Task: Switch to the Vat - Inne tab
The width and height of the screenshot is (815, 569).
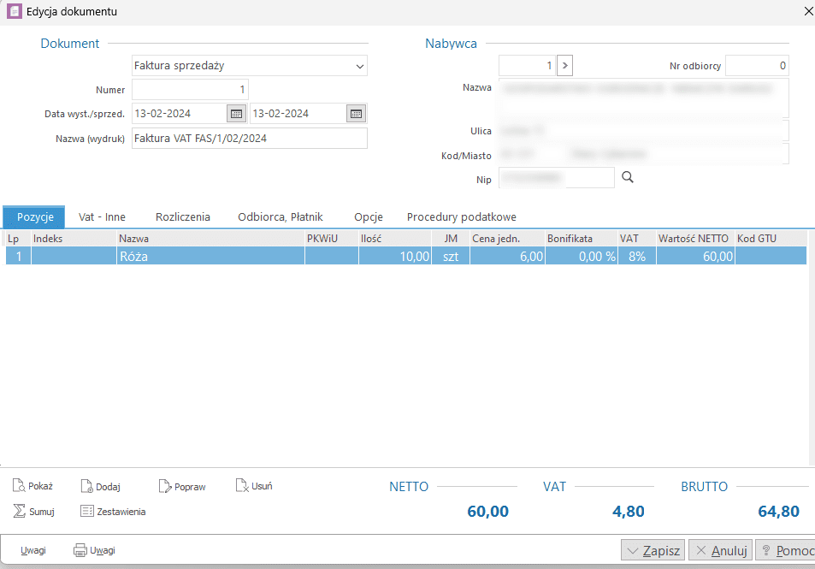Action: click(x=102, y=217)
